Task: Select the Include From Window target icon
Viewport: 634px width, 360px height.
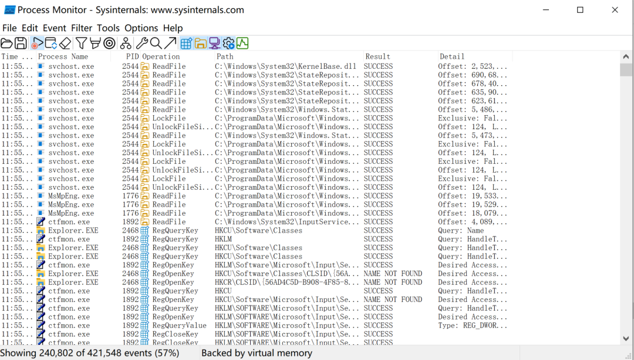Action: [109, 43]
